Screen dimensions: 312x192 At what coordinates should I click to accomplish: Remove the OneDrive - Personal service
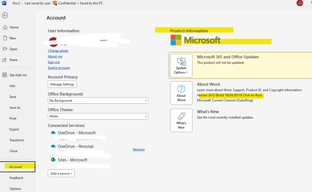tap(139, 149)
